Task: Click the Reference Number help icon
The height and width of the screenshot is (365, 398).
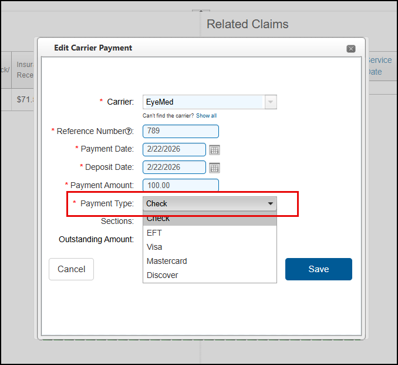Action: coord(130,131)
